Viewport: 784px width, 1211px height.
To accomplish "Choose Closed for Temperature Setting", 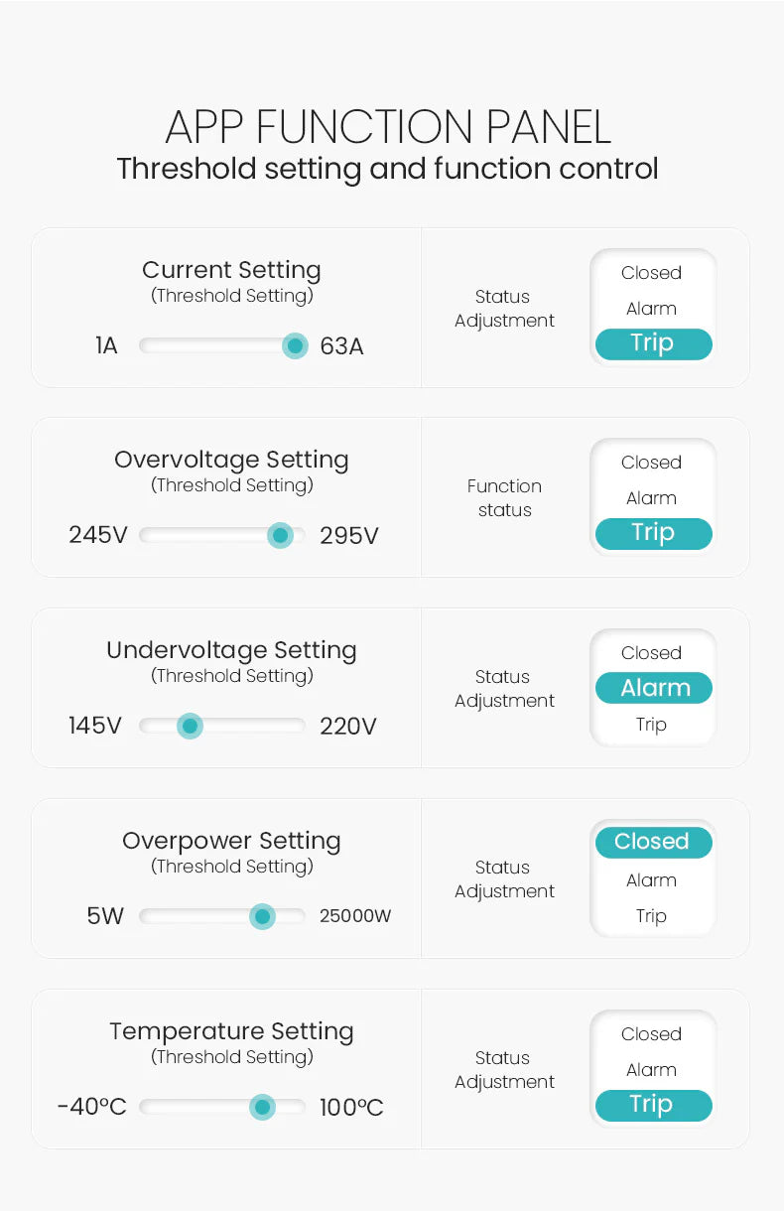I will [x=652, y=1034].
